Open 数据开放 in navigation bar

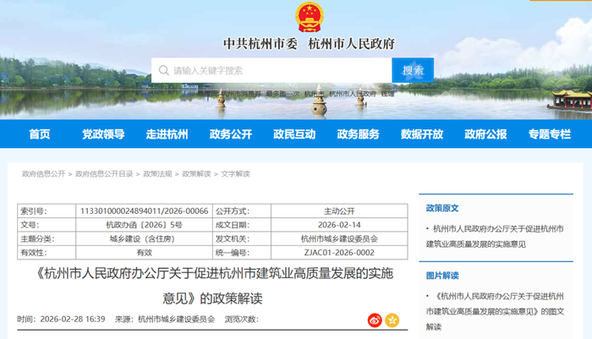point(422,134)
